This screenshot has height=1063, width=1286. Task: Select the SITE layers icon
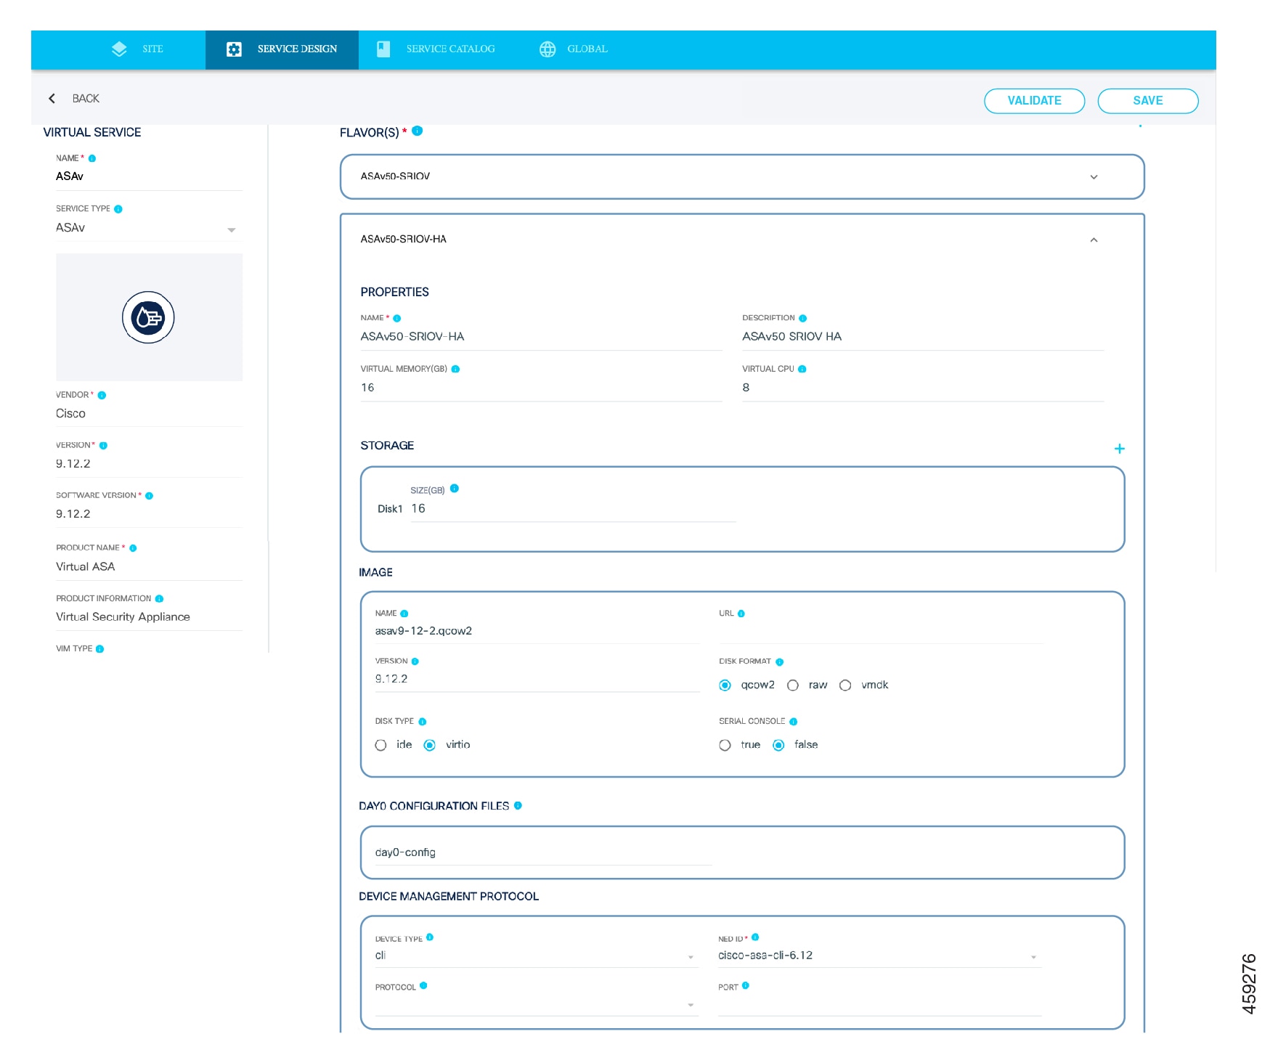118,49
